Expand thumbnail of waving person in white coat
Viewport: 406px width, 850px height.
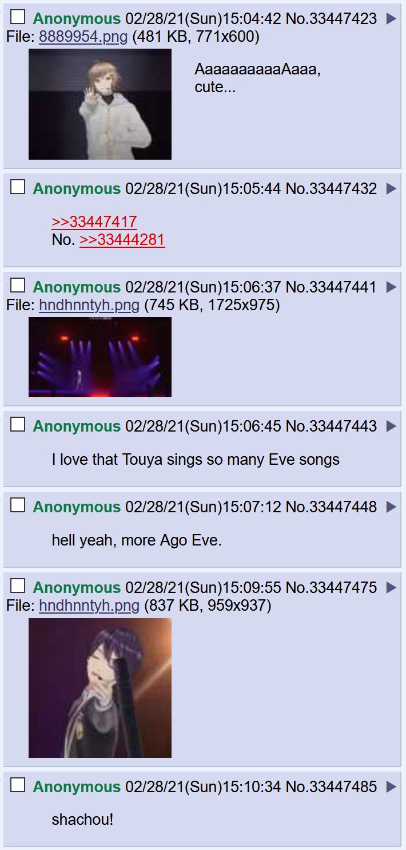[100, 104]
